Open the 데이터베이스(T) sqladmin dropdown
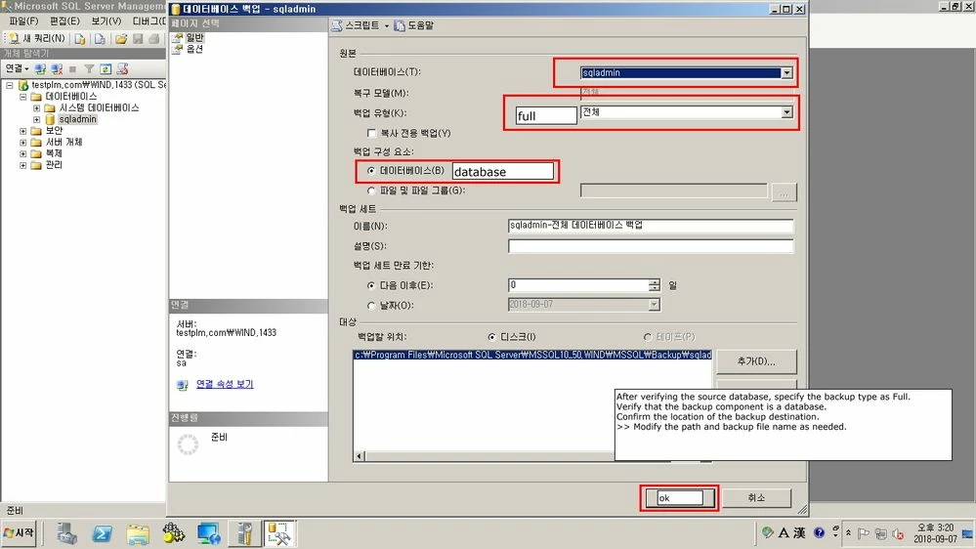Viewport: 976px width, 549px height. click(x=786, y=73)
